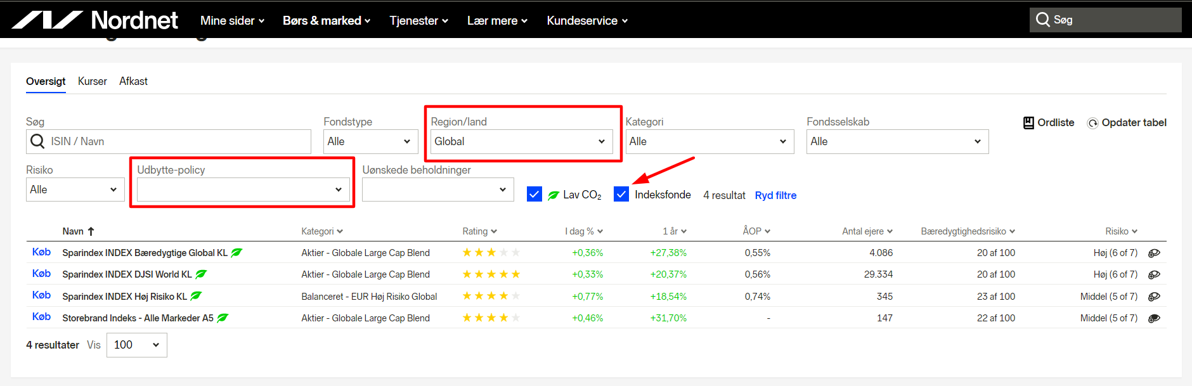Click Køb for Sparindex INDEX DJSI World KL
This screenshot has width=1192, height=386.
click(41, 273)
